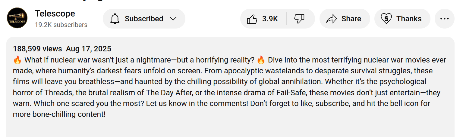Click the 3.9K like count
This screenshot has height=137, width=463.
[x=270, y=19]
